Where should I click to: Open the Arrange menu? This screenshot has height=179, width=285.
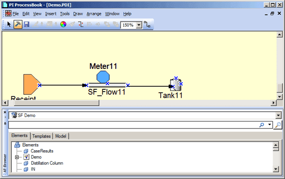[94, 14]
